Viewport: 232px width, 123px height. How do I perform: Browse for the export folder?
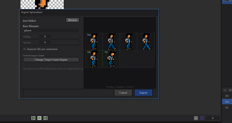click(73, 20)
